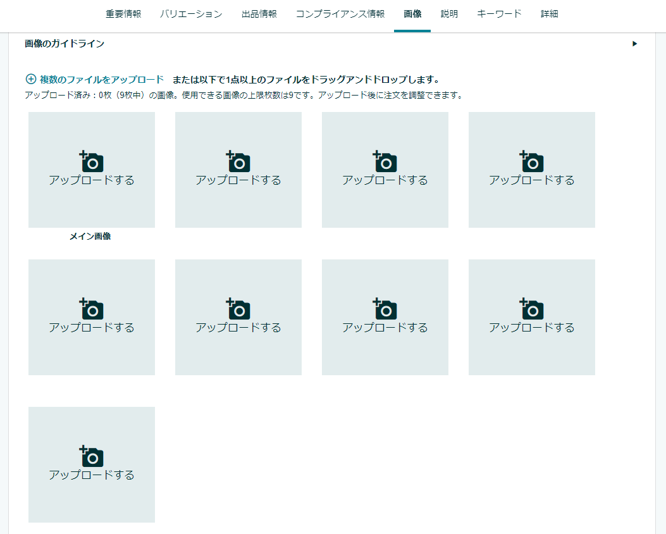Click the camera icon in the main image slot
The image size is (666, 534).
point(92,161)
